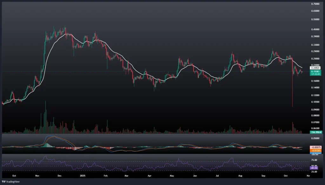Image resolution: width=325 pixels, height=185 pixels.
Task: Click the TradingView logo icon
Action: tap(4, 182)
